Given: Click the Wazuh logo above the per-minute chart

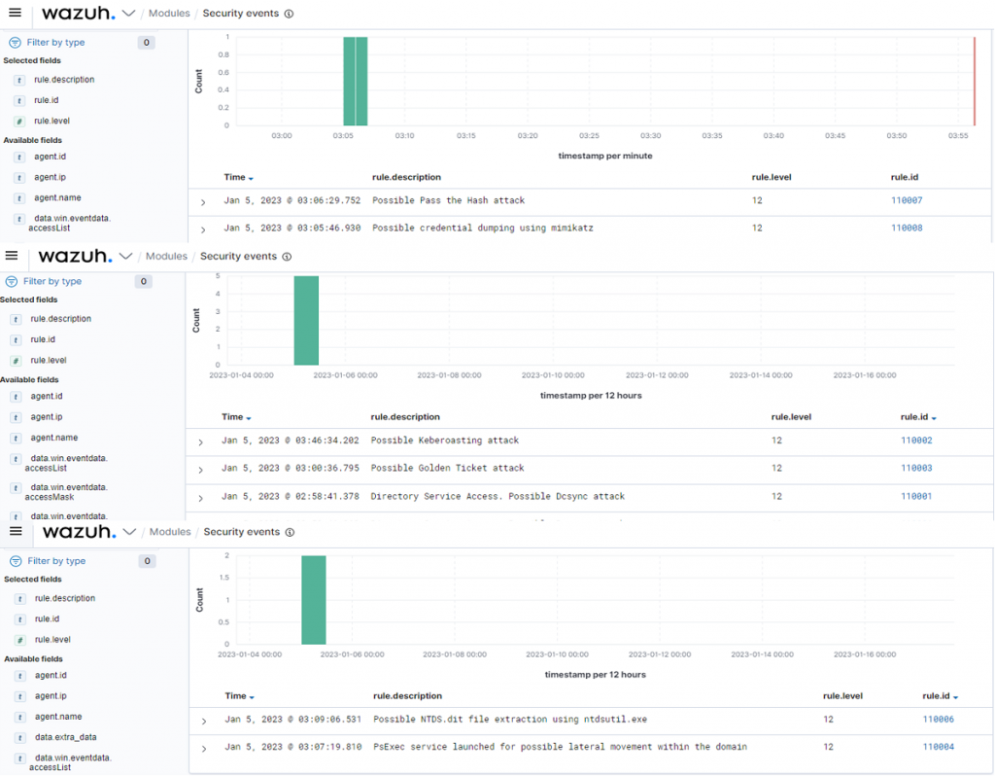Looking at the screenshot, I should (x=78, y=14).
